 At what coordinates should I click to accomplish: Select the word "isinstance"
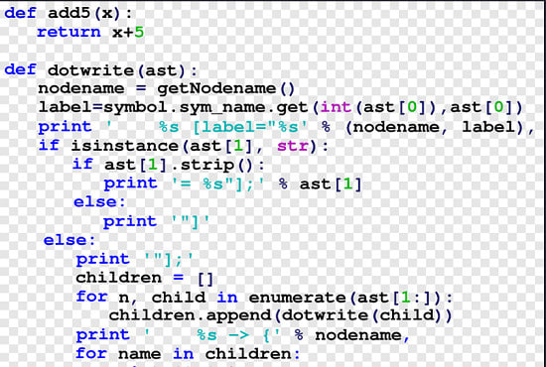(x=125, y=146)
